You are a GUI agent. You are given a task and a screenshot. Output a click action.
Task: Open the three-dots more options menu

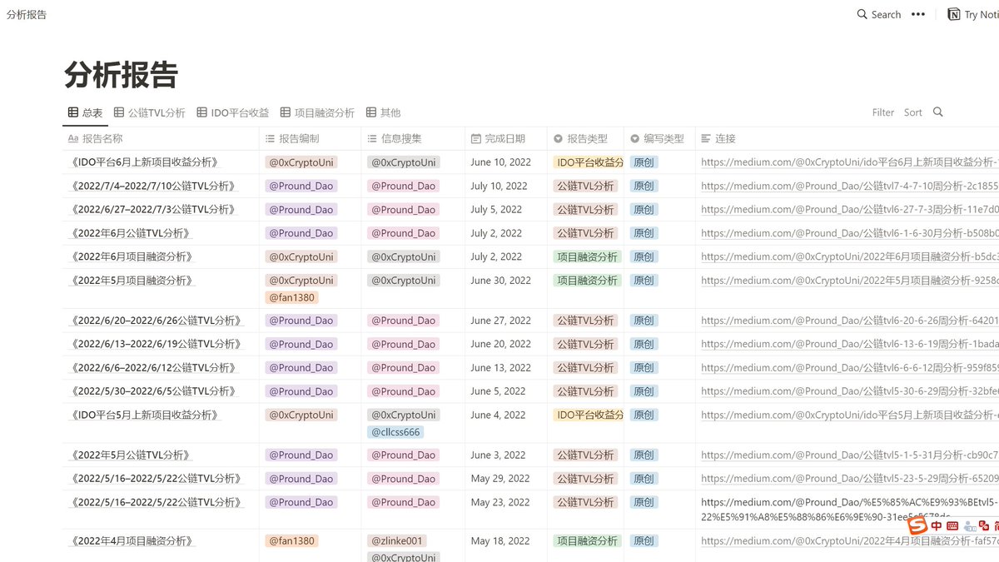(x=918, y=14)
